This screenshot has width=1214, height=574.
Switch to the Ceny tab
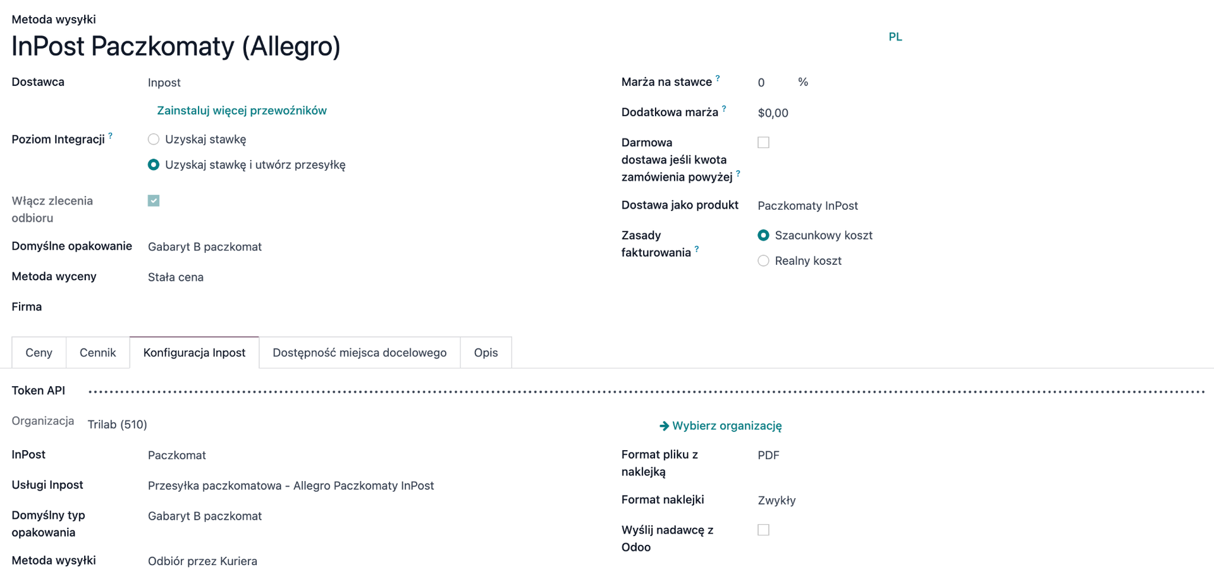tap(39, 353)
